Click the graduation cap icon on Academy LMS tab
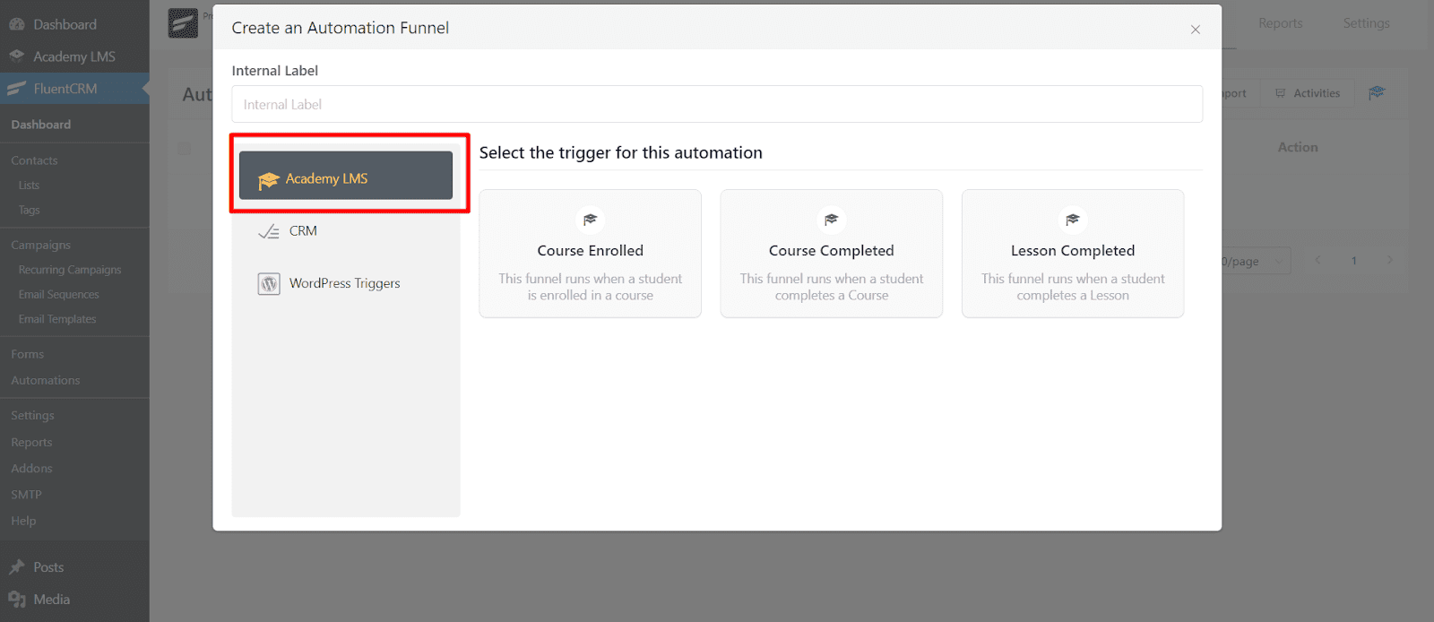The width and height of the screenshot is (1434, 622). 269,180
